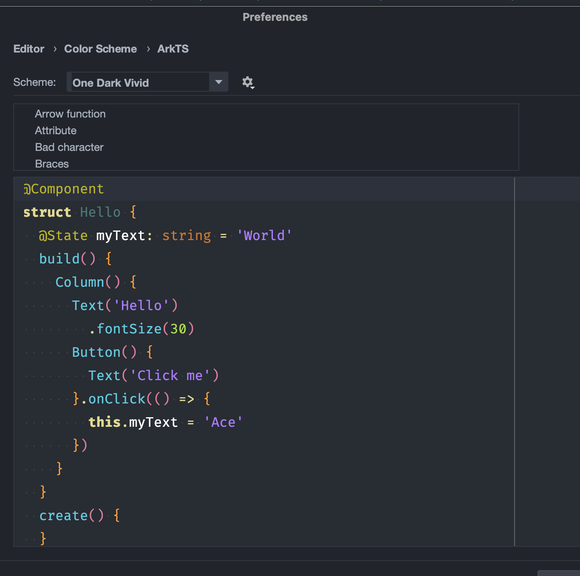Open the scheme actions gear icon
Screen dimensions: 580x576
coord(248,82)
